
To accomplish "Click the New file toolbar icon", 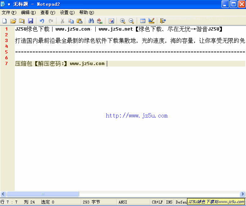I will 5,21.
